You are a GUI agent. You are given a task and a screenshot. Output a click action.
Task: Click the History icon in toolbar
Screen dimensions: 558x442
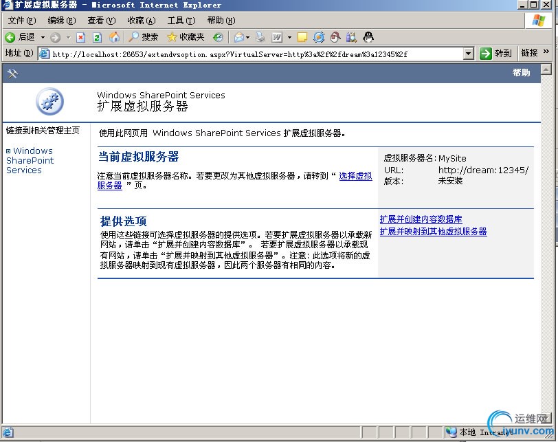[218, 37]
